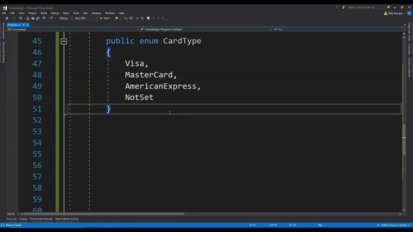This screenshot has height=232, width=413.
Task: Click on the AmericanExpress enum member
Action: pos(161,86)
